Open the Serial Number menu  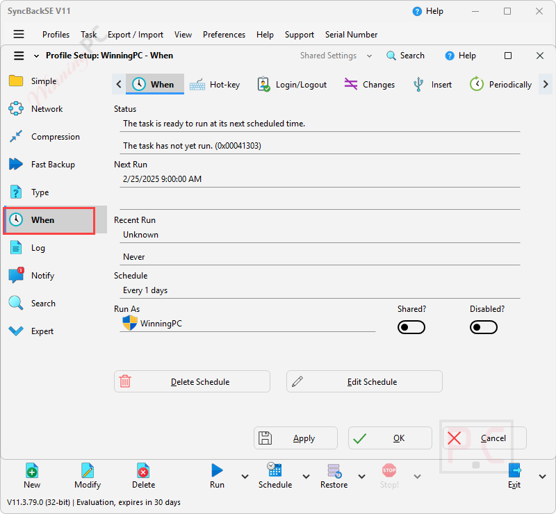(352, 35)
